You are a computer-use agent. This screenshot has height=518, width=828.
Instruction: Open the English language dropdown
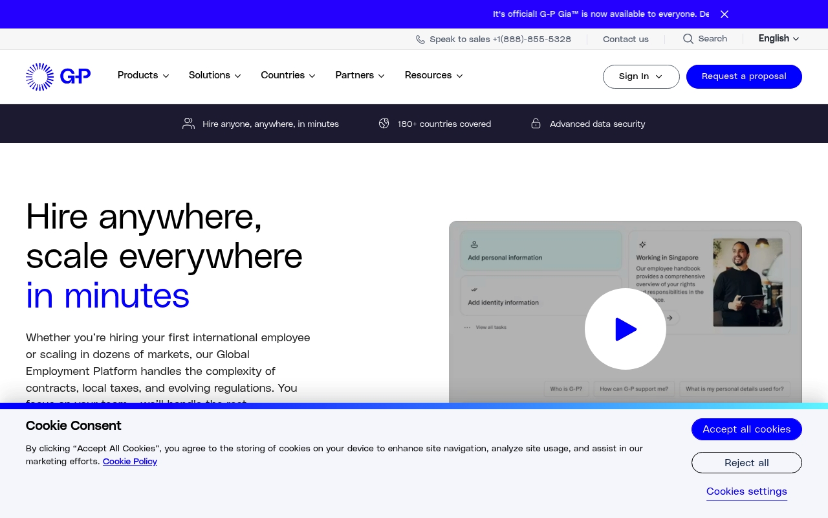pyautogui.click(x=779, y=39)
